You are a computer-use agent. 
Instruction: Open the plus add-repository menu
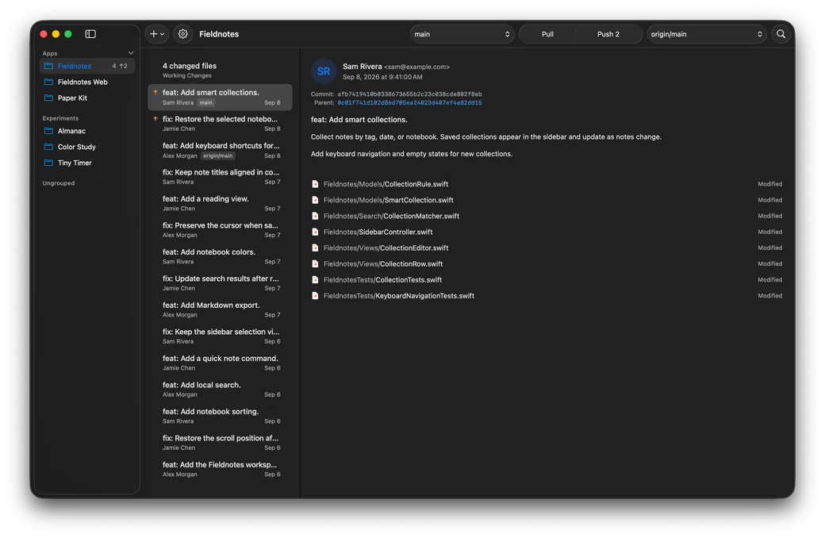tap(157, 33)
